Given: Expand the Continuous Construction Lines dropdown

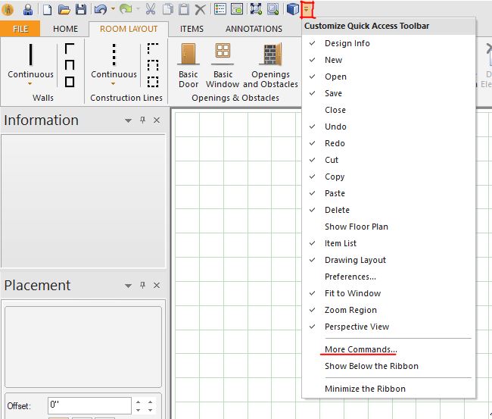Looking at the screenshot, I should click(114, 83).
